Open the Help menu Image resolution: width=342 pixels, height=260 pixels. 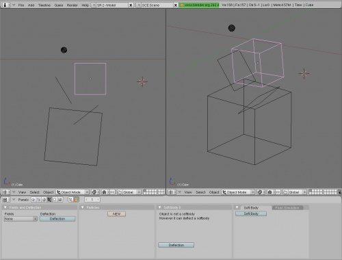85,5
